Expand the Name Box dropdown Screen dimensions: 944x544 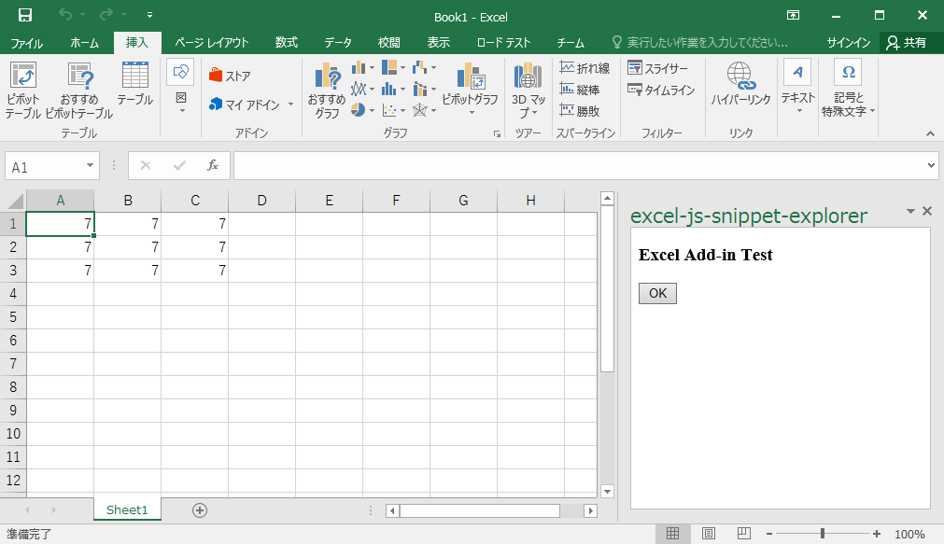point(91,166)
